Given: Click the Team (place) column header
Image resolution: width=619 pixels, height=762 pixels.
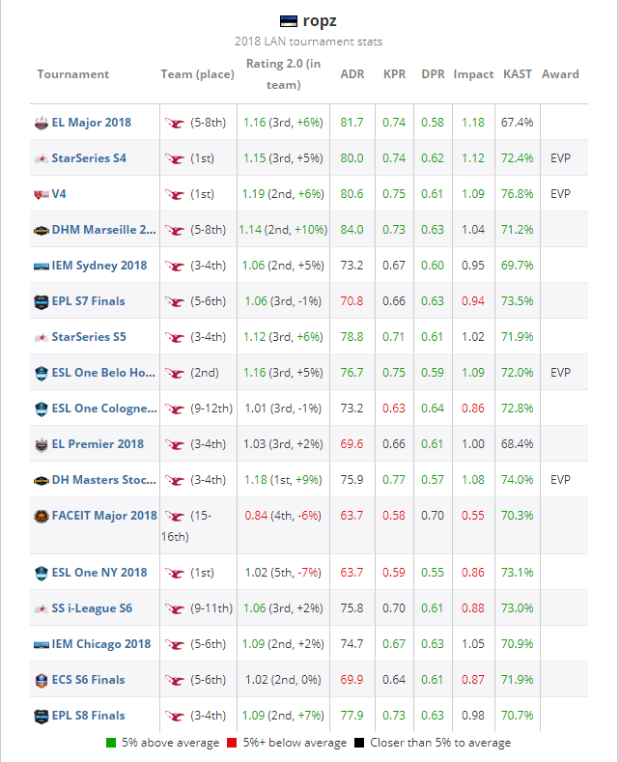Looking at the screenshot, I should point(198,74).
